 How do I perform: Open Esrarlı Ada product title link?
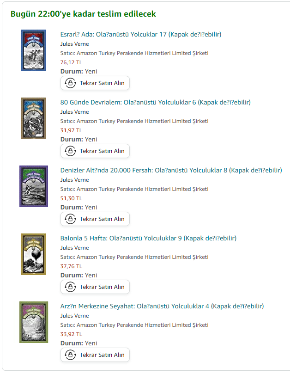point(141,34)
